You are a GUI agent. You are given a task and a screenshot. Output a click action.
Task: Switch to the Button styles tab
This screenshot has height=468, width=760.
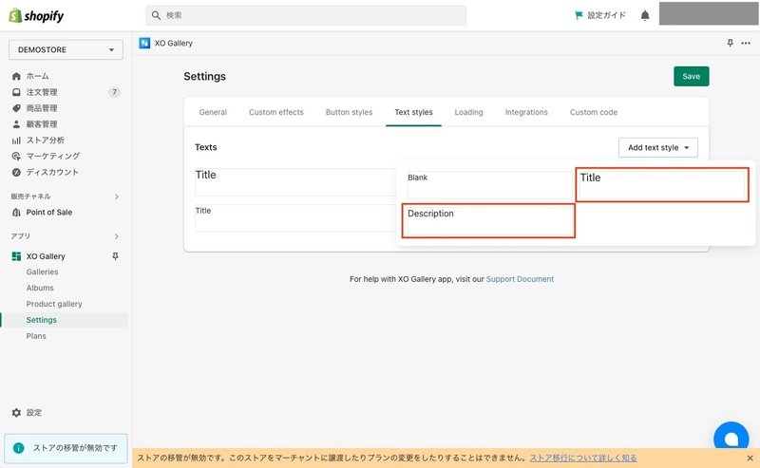349,112
